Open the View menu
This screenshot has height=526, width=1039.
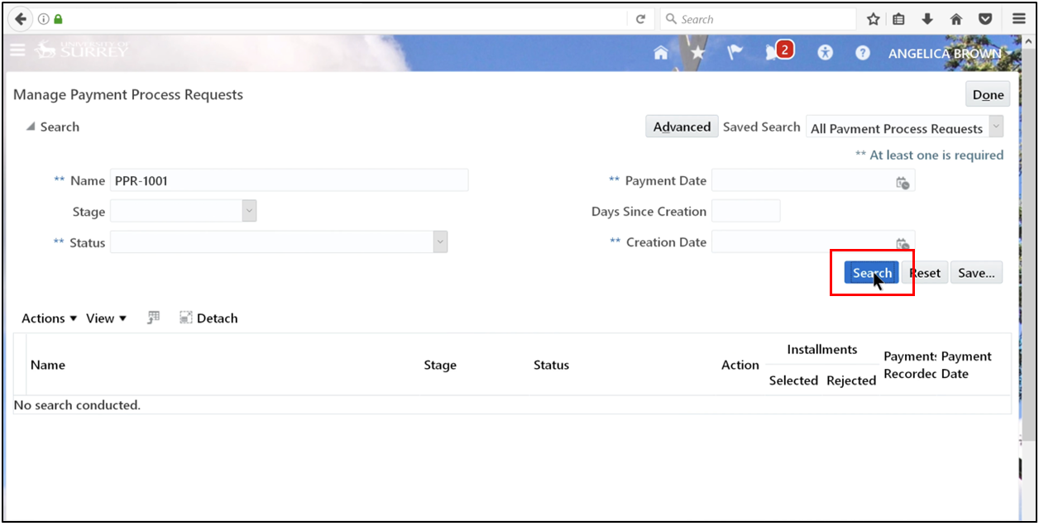pos(105,318)
